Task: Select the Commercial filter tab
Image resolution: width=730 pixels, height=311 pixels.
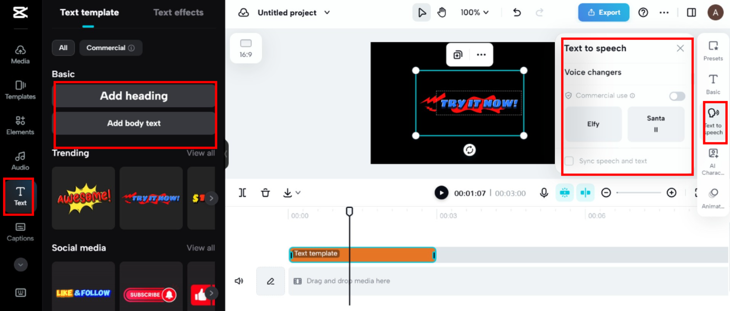Action: point(111,48)
